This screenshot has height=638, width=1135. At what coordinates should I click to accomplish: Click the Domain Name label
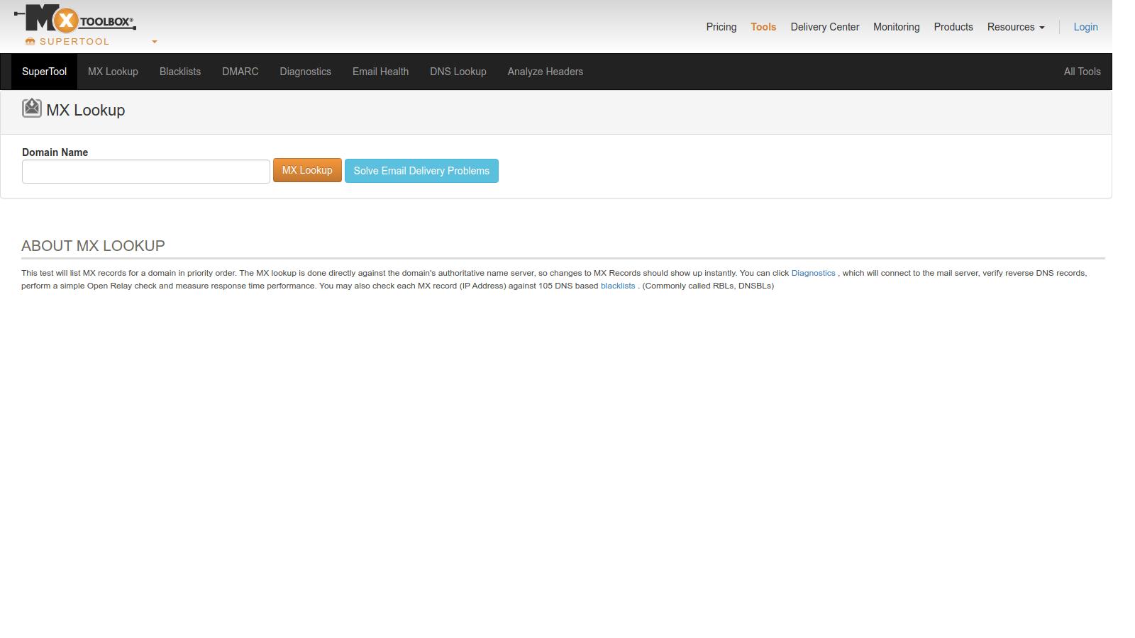coord(55,152)
